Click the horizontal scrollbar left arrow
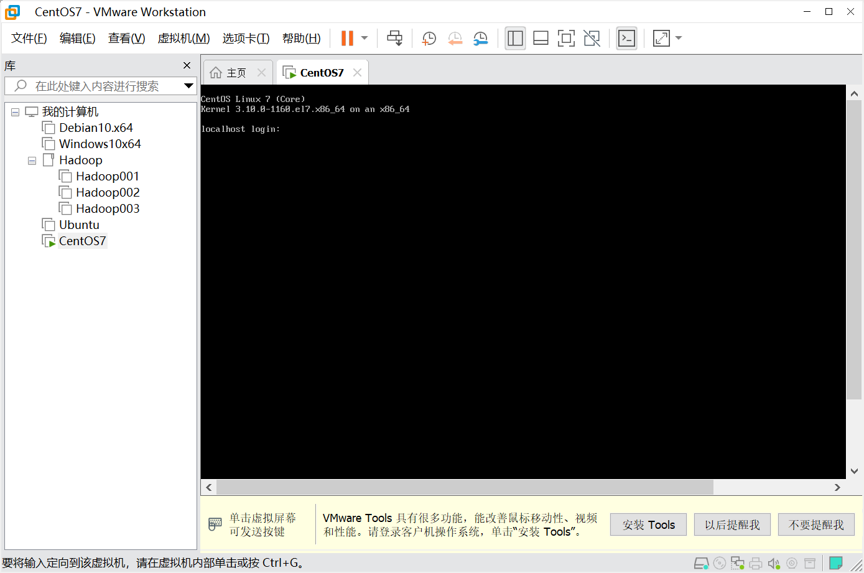Screen dimensions: 864x573 point(208,487)
